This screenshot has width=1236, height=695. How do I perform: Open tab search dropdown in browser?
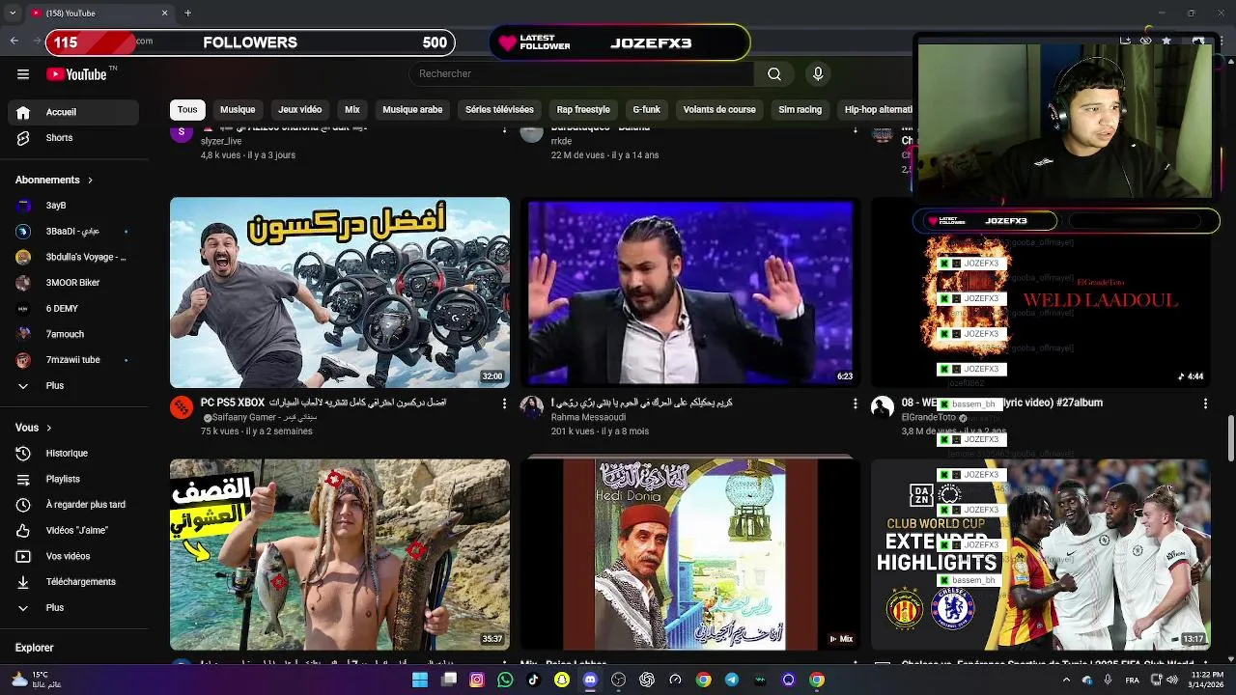[x=14, y=13]
